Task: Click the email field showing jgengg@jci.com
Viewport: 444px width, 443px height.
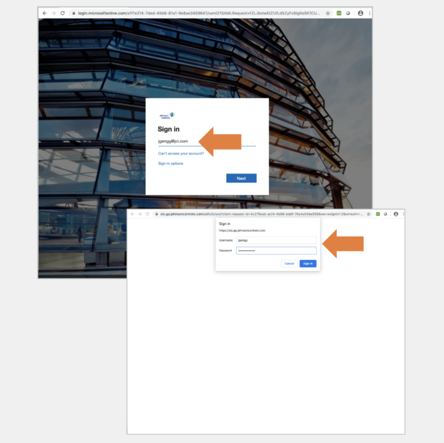Action: point(207,141)
